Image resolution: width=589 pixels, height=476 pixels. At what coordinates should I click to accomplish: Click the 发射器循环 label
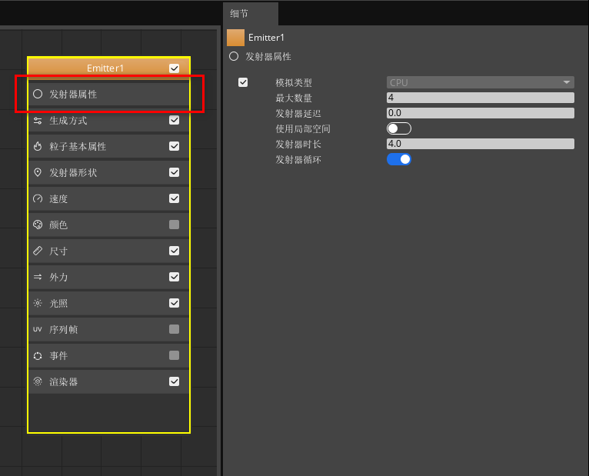298,160
